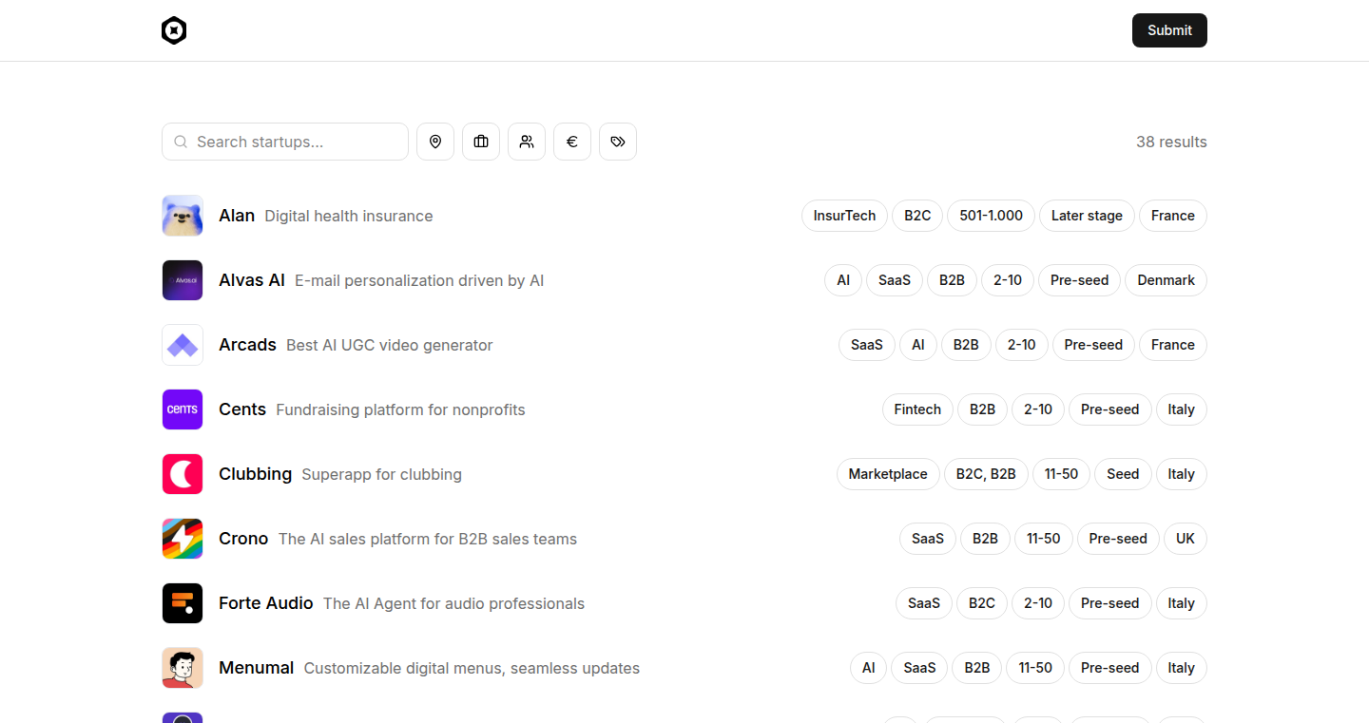Select the UK tag on Crono
This screenshot has width=1369, height=723.
click(1186, 539)
